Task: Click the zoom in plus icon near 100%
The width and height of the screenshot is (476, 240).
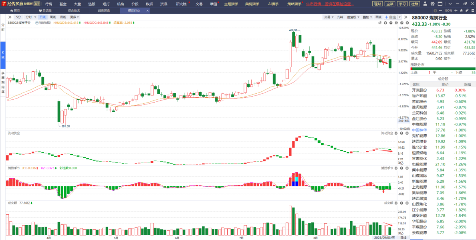Action: pos(456,11)
